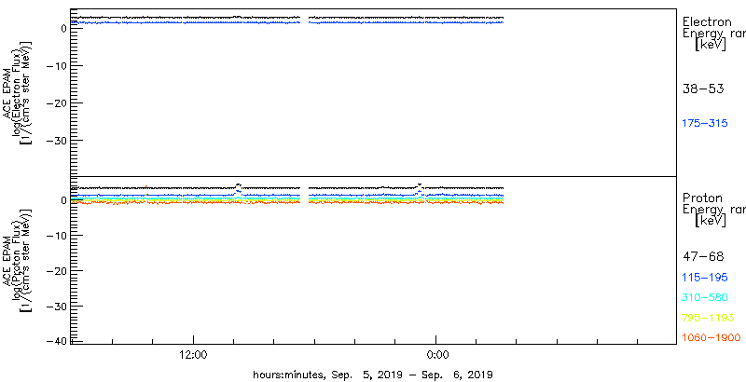This screenshot has height=382, width=746.
Task: Click the blue 175-315 electron legend label
Action: [x=705, y=123]
